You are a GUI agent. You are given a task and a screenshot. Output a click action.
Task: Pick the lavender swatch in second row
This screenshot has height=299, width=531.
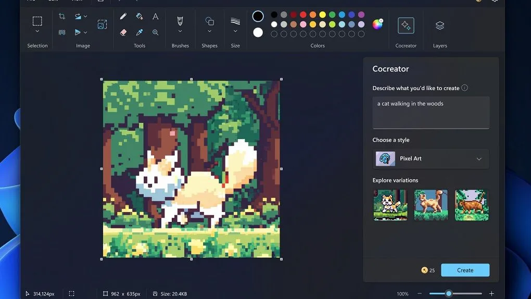coord(361,24)
